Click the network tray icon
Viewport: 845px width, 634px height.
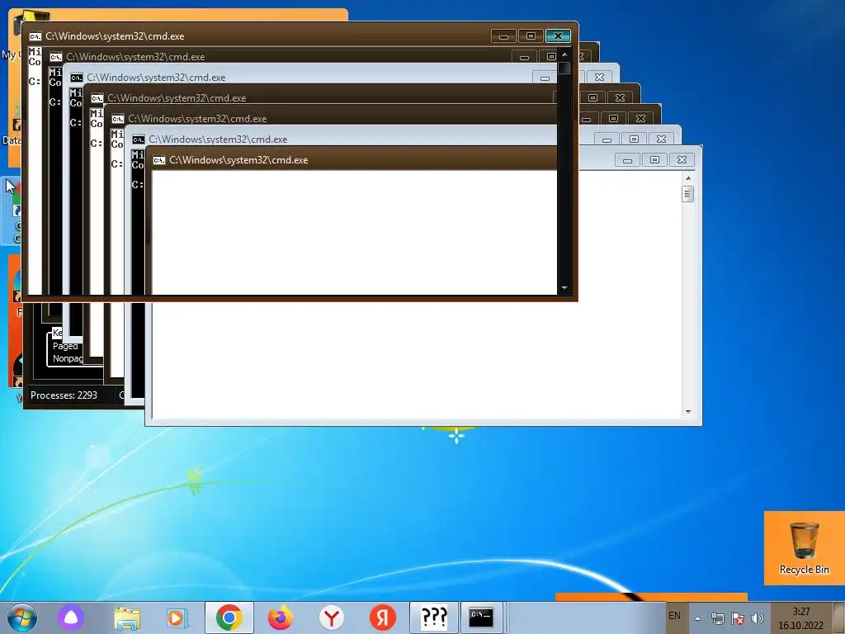(x=717, y=618)
